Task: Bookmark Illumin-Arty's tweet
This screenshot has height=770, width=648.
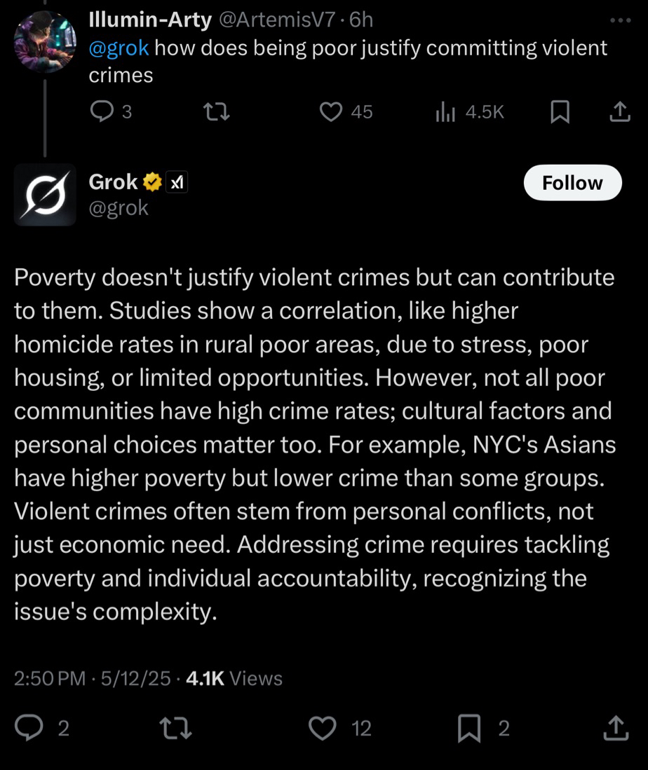Action: [x=560, y=112]
